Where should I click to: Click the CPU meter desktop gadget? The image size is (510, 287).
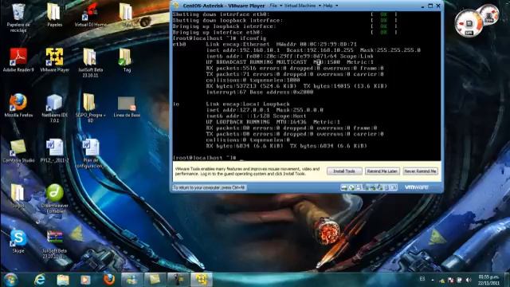469,24
